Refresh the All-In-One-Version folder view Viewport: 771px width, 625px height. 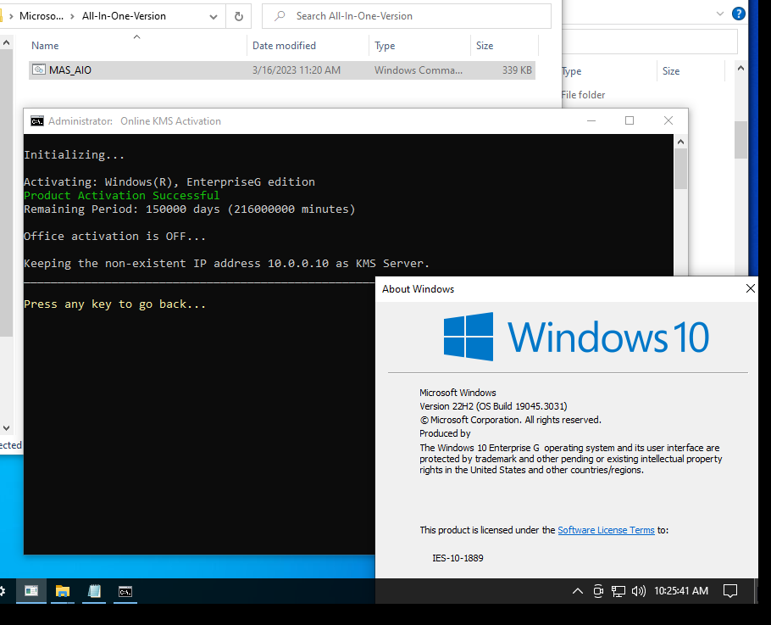click(x=238, y=16)
